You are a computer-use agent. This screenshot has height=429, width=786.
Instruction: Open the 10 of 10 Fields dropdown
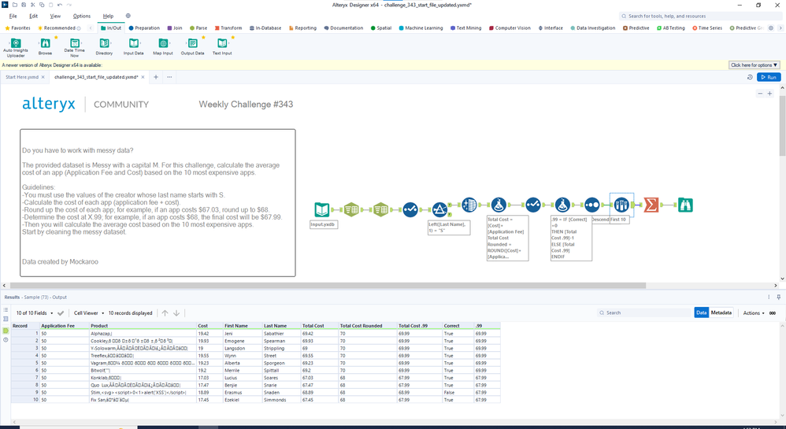35,313
